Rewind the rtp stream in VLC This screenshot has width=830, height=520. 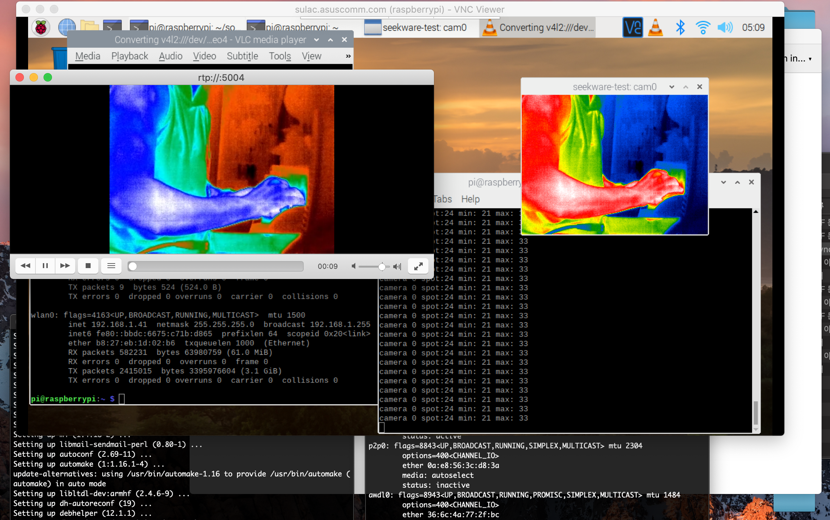tap(26, 266)
